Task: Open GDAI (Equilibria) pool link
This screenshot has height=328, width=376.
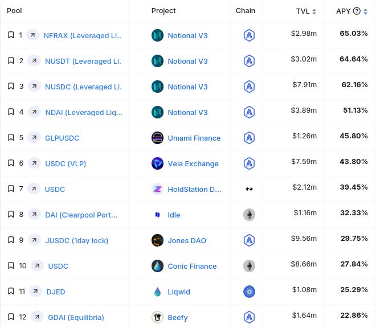Action: tap(76, 317)
